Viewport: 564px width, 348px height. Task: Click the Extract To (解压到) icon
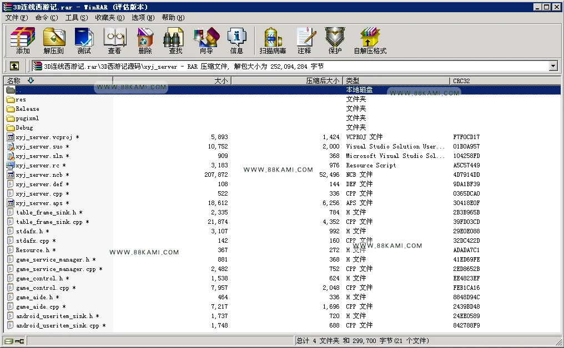[54, 40]
